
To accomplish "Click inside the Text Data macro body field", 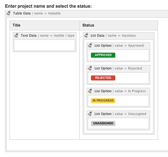I will tap(45, 45).
